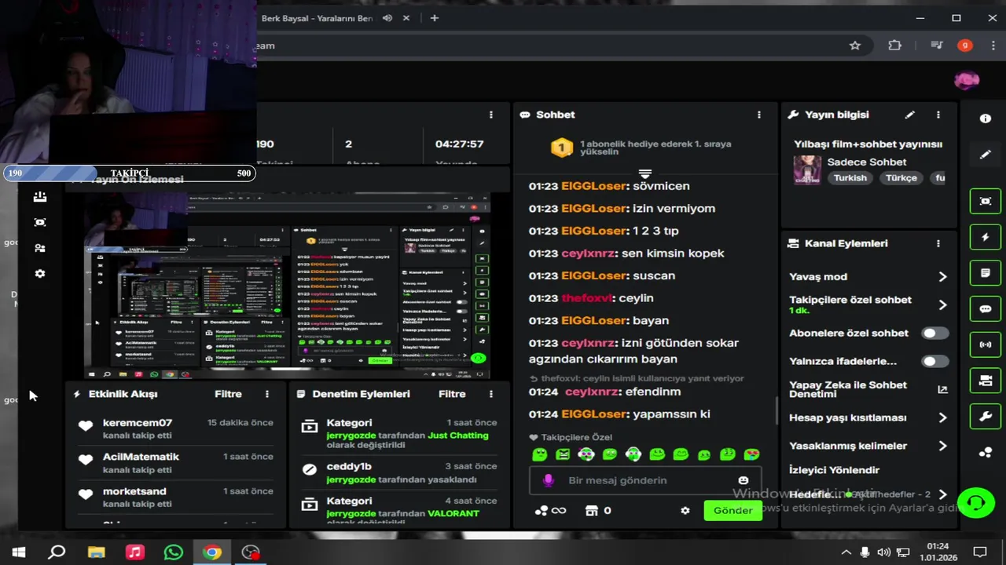Expand Yasaklanmış kelimeler settings

point(942,446)
